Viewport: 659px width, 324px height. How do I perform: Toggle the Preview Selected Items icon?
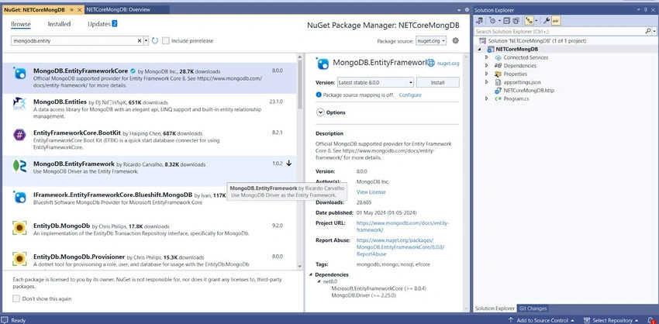click(556, 20)
